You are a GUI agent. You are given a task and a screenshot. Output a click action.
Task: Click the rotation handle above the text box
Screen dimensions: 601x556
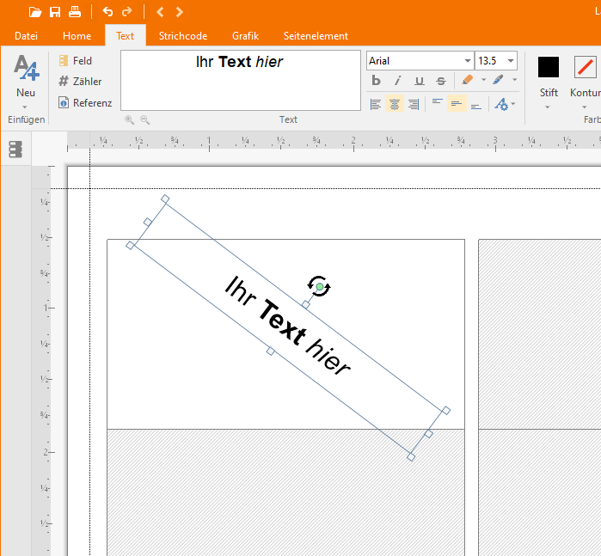click(x=319, y=286)
